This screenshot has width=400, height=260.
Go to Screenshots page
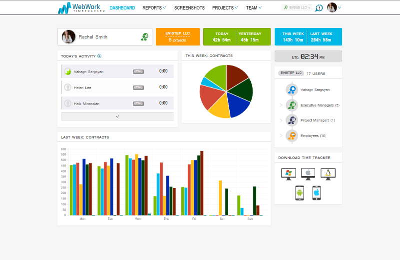tap(189, 8)
